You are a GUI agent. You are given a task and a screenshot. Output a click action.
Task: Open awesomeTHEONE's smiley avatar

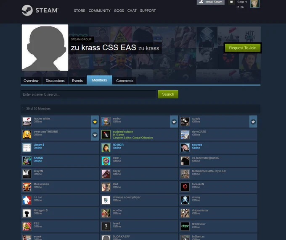pos(27,135)
